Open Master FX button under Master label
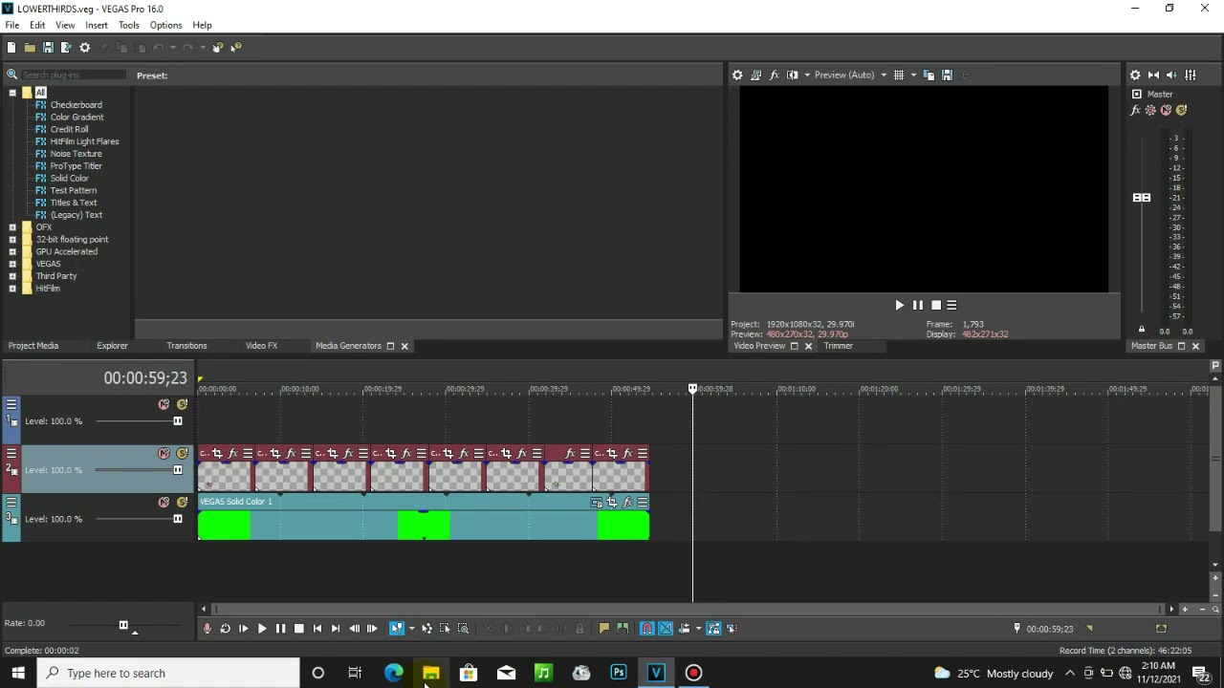Image resolution: width=1224 pixels, height=688 pixels. tap(1135, 110)
